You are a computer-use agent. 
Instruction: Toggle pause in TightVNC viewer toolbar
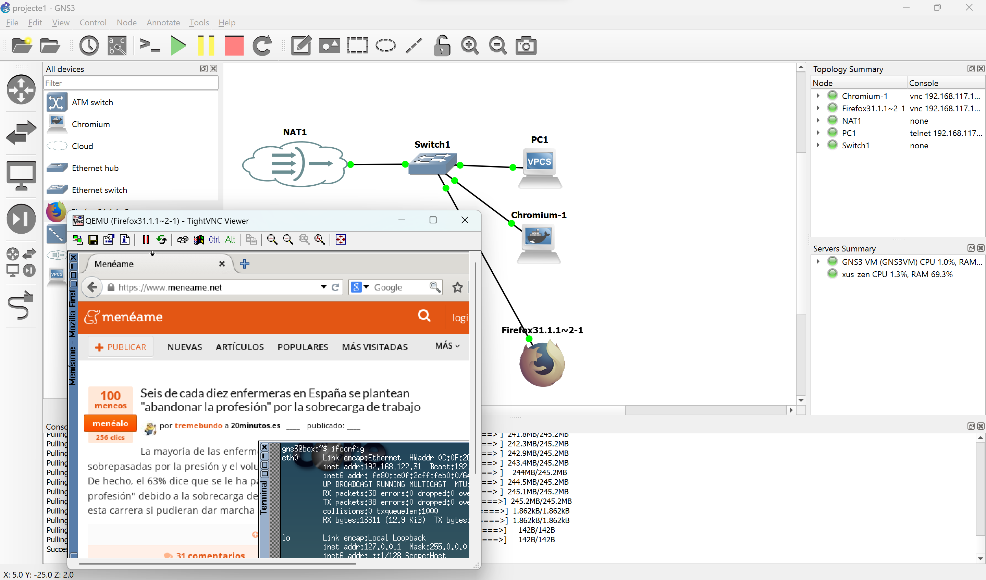[146, 239]
